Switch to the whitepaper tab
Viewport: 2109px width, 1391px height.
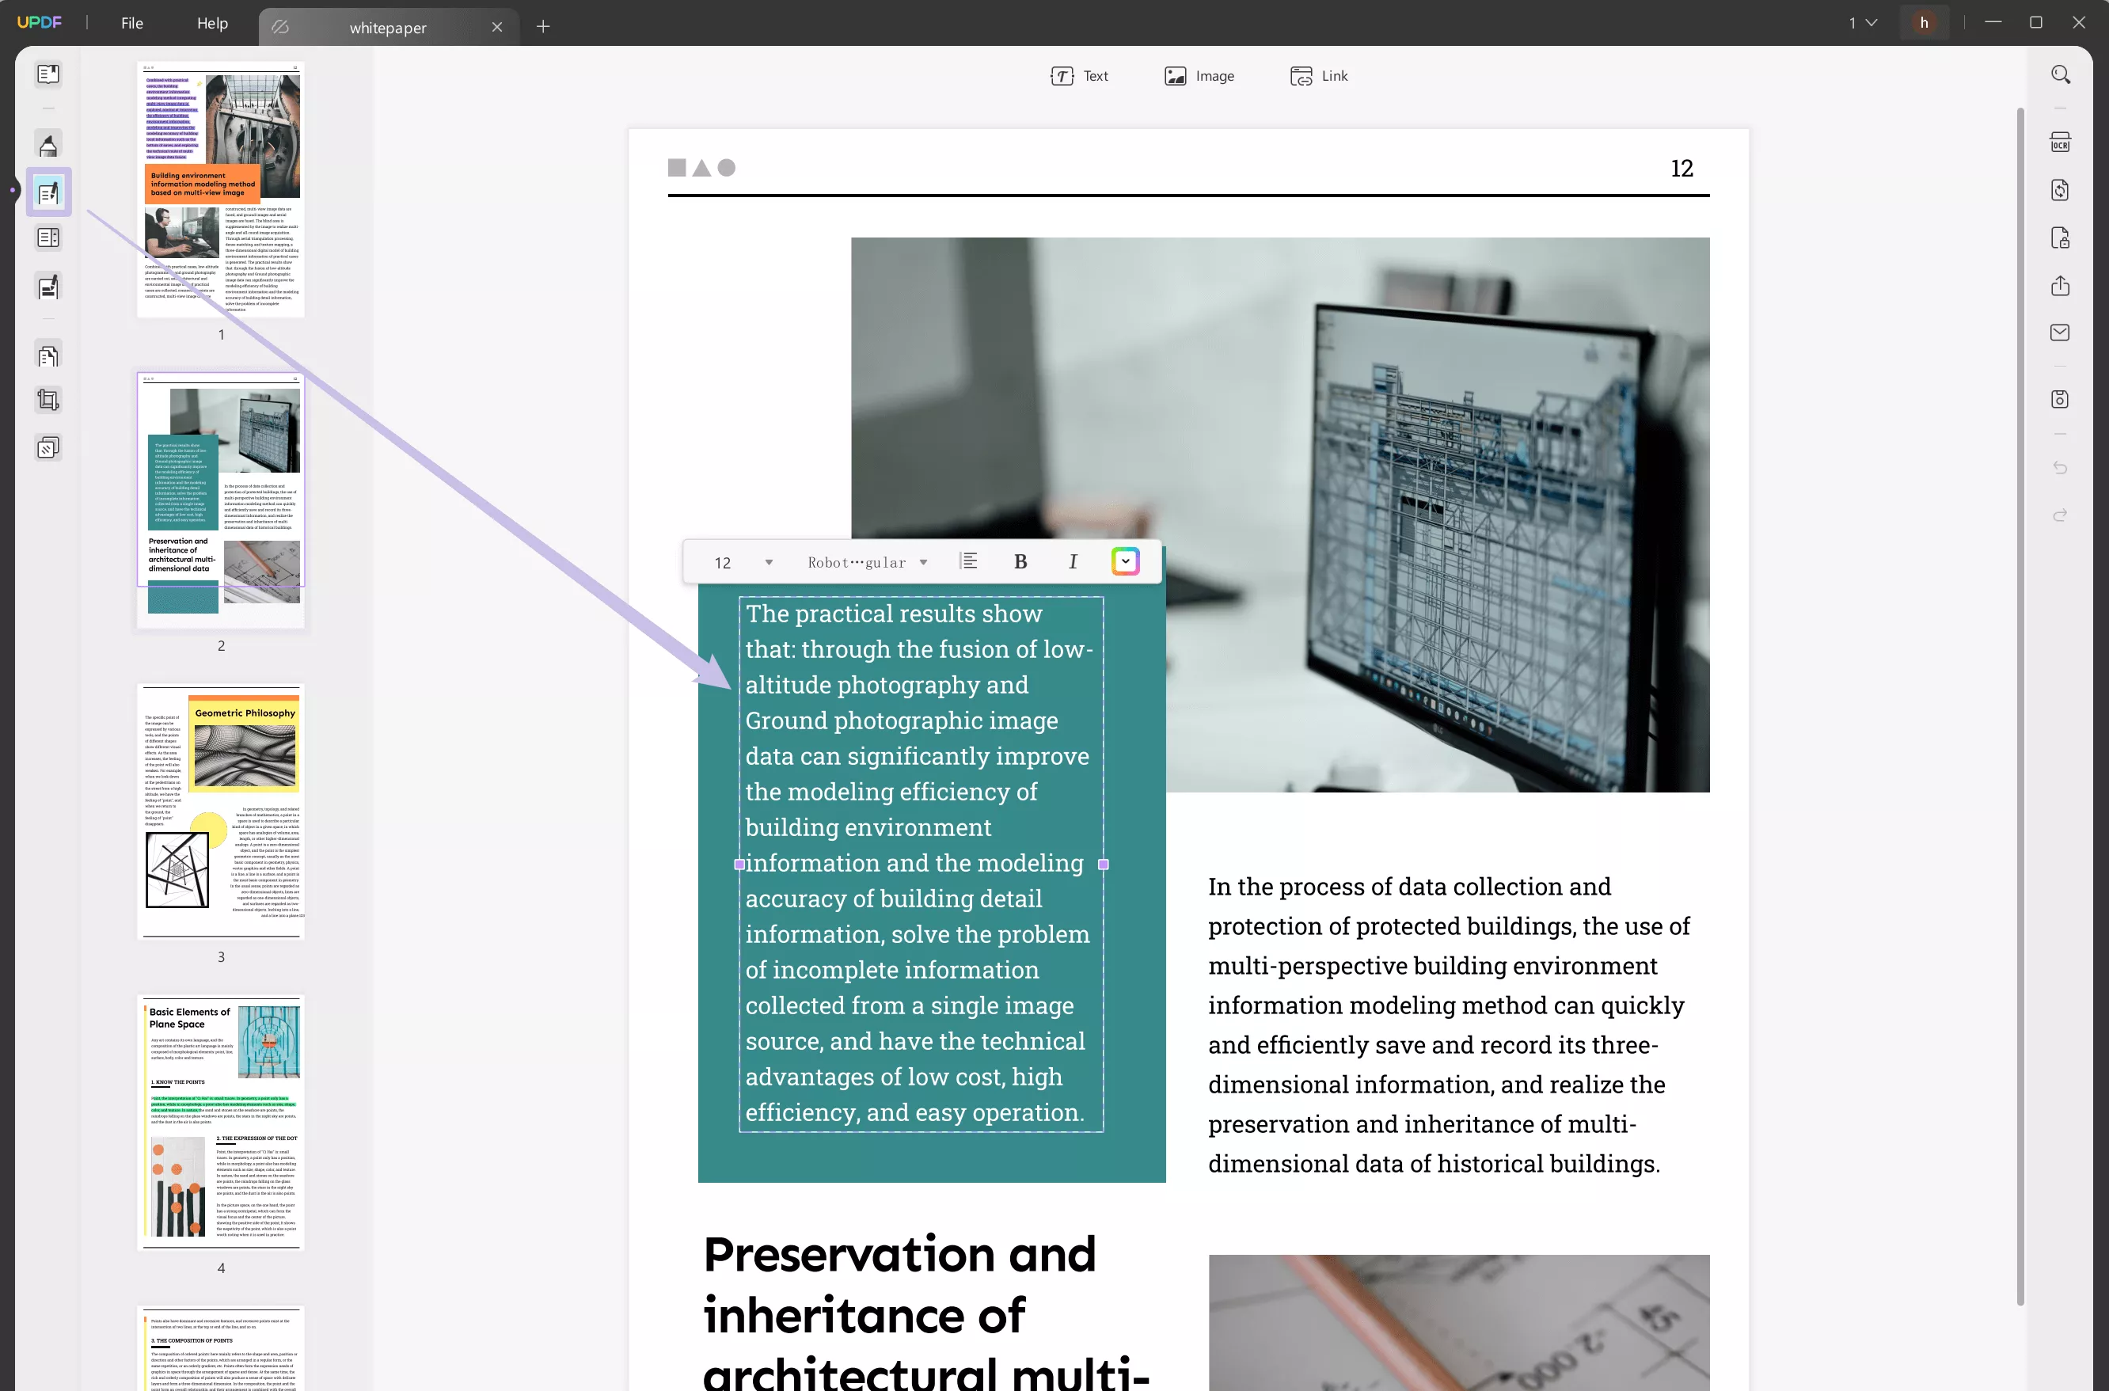coord(388,28)
